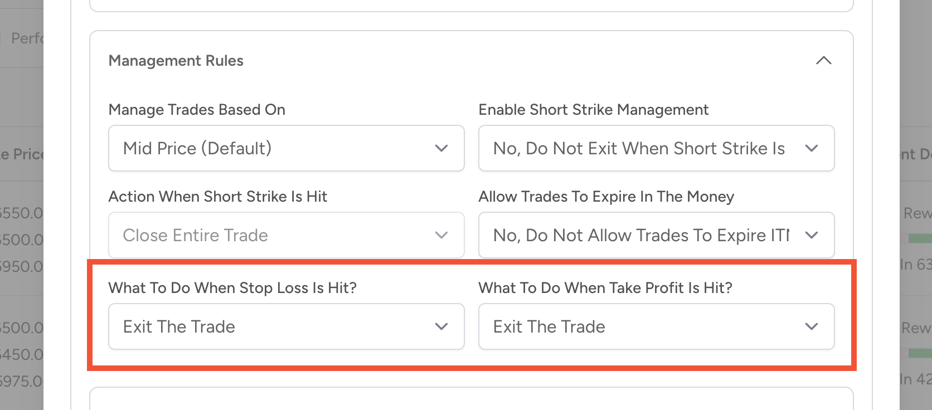Click the lower green progress bar at right
This screenshot has width=932, height=410.
[x=920, y=353]
